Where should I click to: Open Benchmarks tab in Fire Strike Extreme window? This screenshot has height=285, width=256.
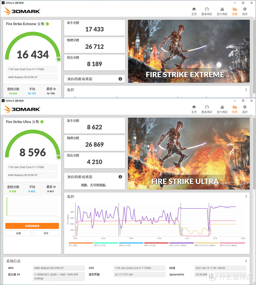[x=207, y=11]
